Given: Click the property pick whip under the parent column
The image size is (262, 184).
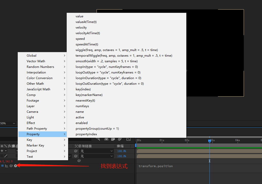Looking at the screenshot, I should [79, 161].
